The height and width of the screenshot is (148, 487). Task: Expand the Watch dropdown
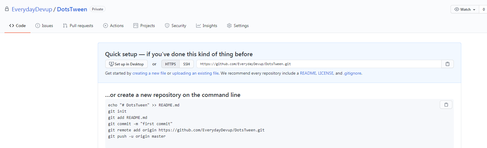[x=465, y=9]
